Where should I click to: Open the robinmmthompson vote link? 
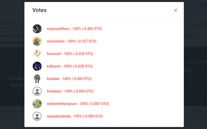[78, 104]
